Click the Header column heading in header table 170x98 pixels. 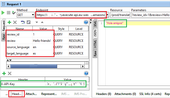click(23, 79)
